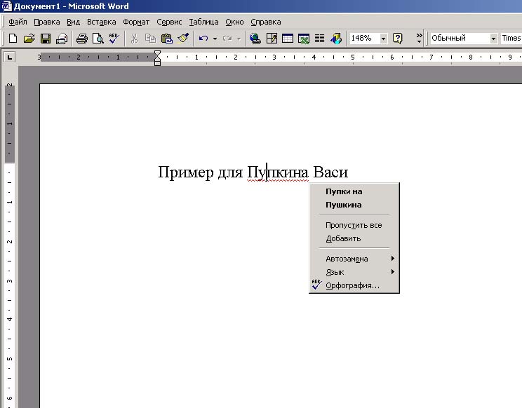This screenshot has height=408, width=522.
Task: Choose suggestion Пушкина in context menu
Action: [x=344, y=205]
